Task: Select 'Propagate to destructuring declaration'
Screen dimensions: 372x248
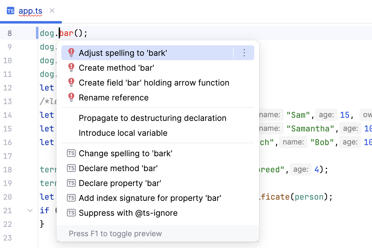Action: [153, 118]
